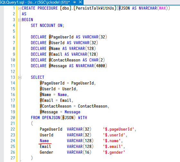Screen dimensions: 180x162
Task: Click '@Name' in the DECLARE on line 8
Action: click(54, 49)
